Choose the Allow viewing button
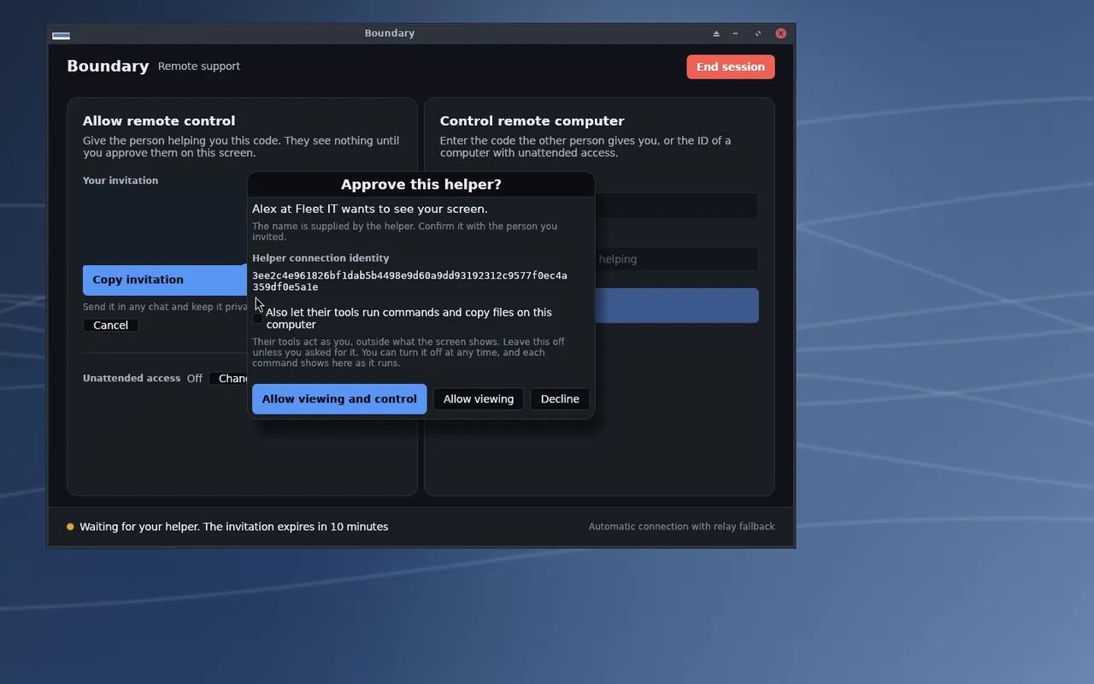This screenshot has width=1094, height=684. (479, 398)
